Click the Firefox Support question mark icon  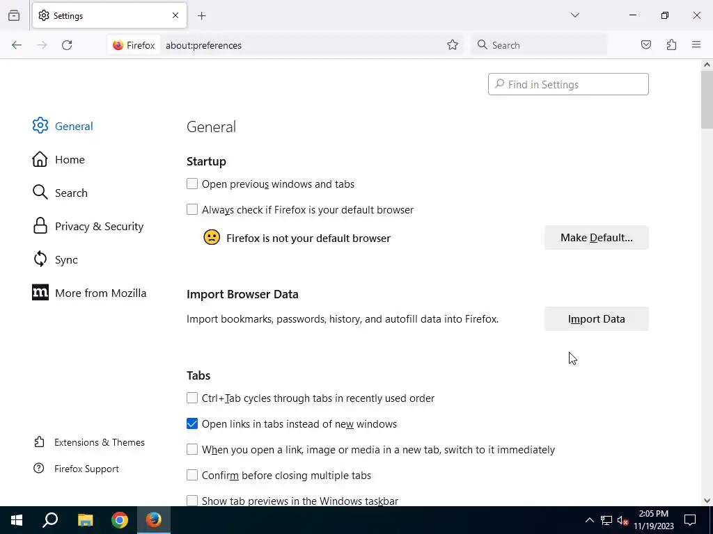pyautogui.click(x=39, y=468)
